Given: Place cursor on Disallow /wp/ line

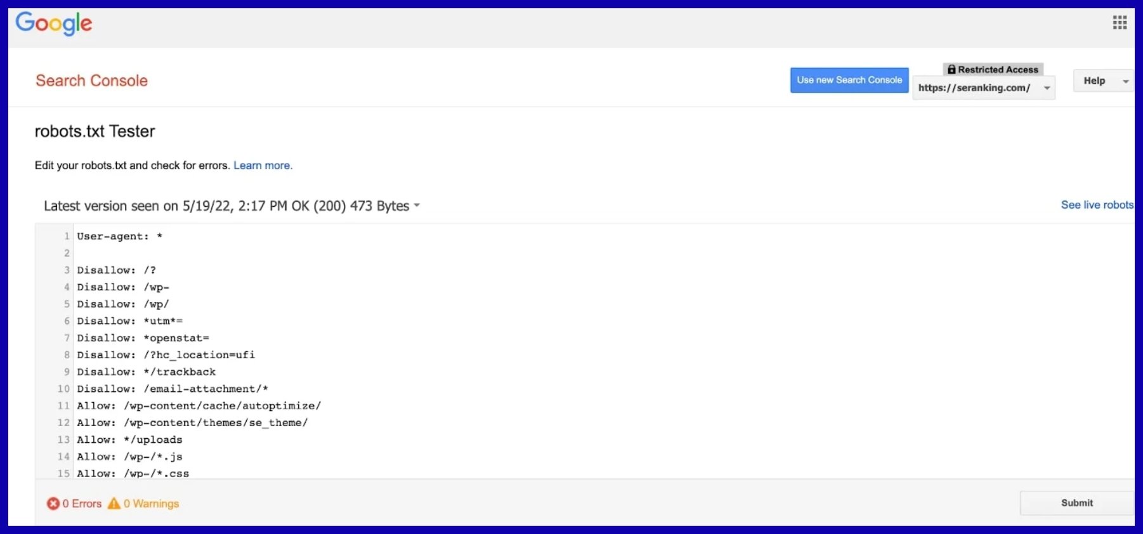Looking at the screenshot, I should click(123, 304).
